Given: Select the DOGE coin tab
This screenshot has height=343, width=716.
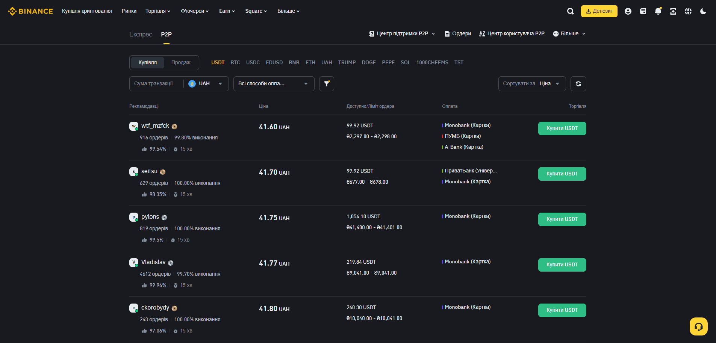Looking at the screenshot, I should (x=369, y=62).
